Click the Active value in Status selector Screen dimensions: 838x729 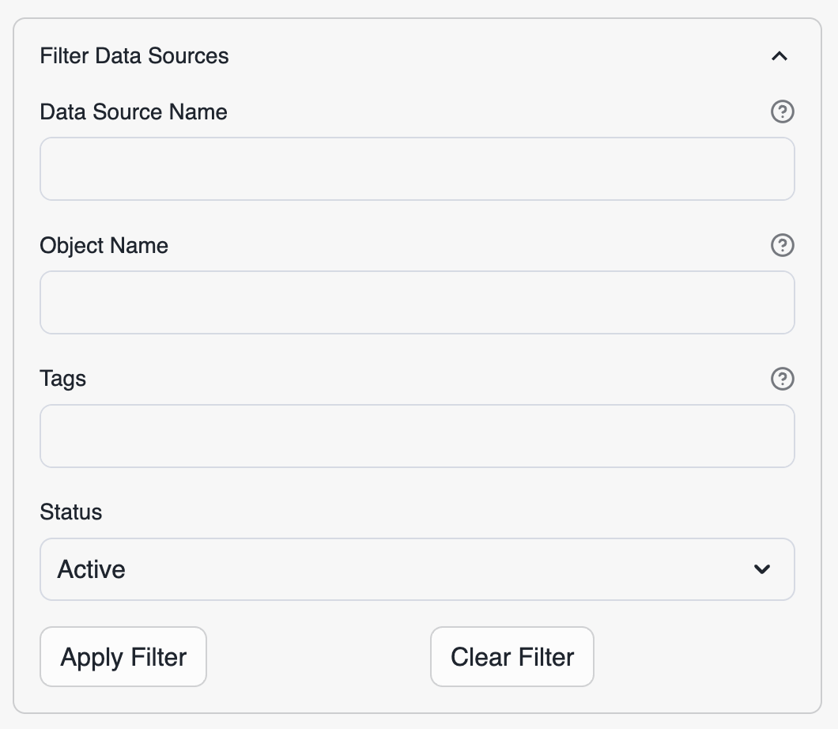(92, 569)
